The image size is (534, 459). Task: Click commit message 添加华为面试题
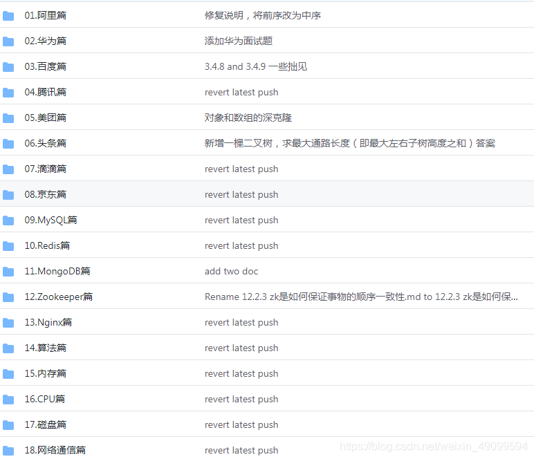coord(239,41)
